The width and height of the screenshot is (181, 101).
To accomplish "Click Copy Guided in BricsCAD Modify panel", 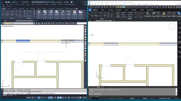I will click(118, 15).
